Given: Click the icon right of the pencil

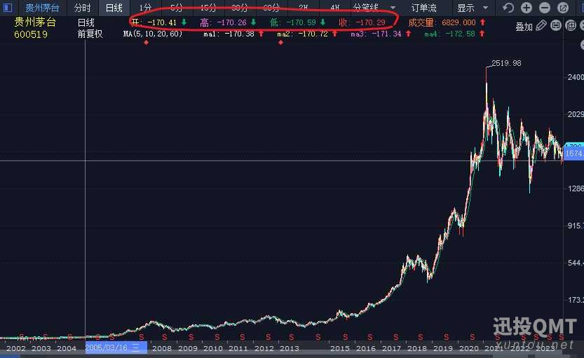Looking at the screenshot, I should [x=556, y=26].
